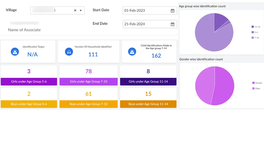The image size is (264, 148).
Task: Select the girls 11-14 count of 8
Action: 148,71
